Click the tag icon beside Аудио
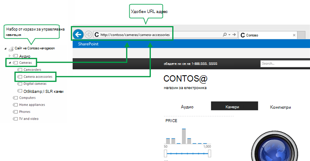Image resolution: width=310 pixels, height=161 pixels. (15, 56)
